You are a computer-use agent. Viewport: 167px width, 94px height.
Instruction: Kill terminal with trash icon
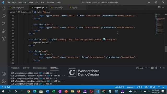[x=156, y=68]
